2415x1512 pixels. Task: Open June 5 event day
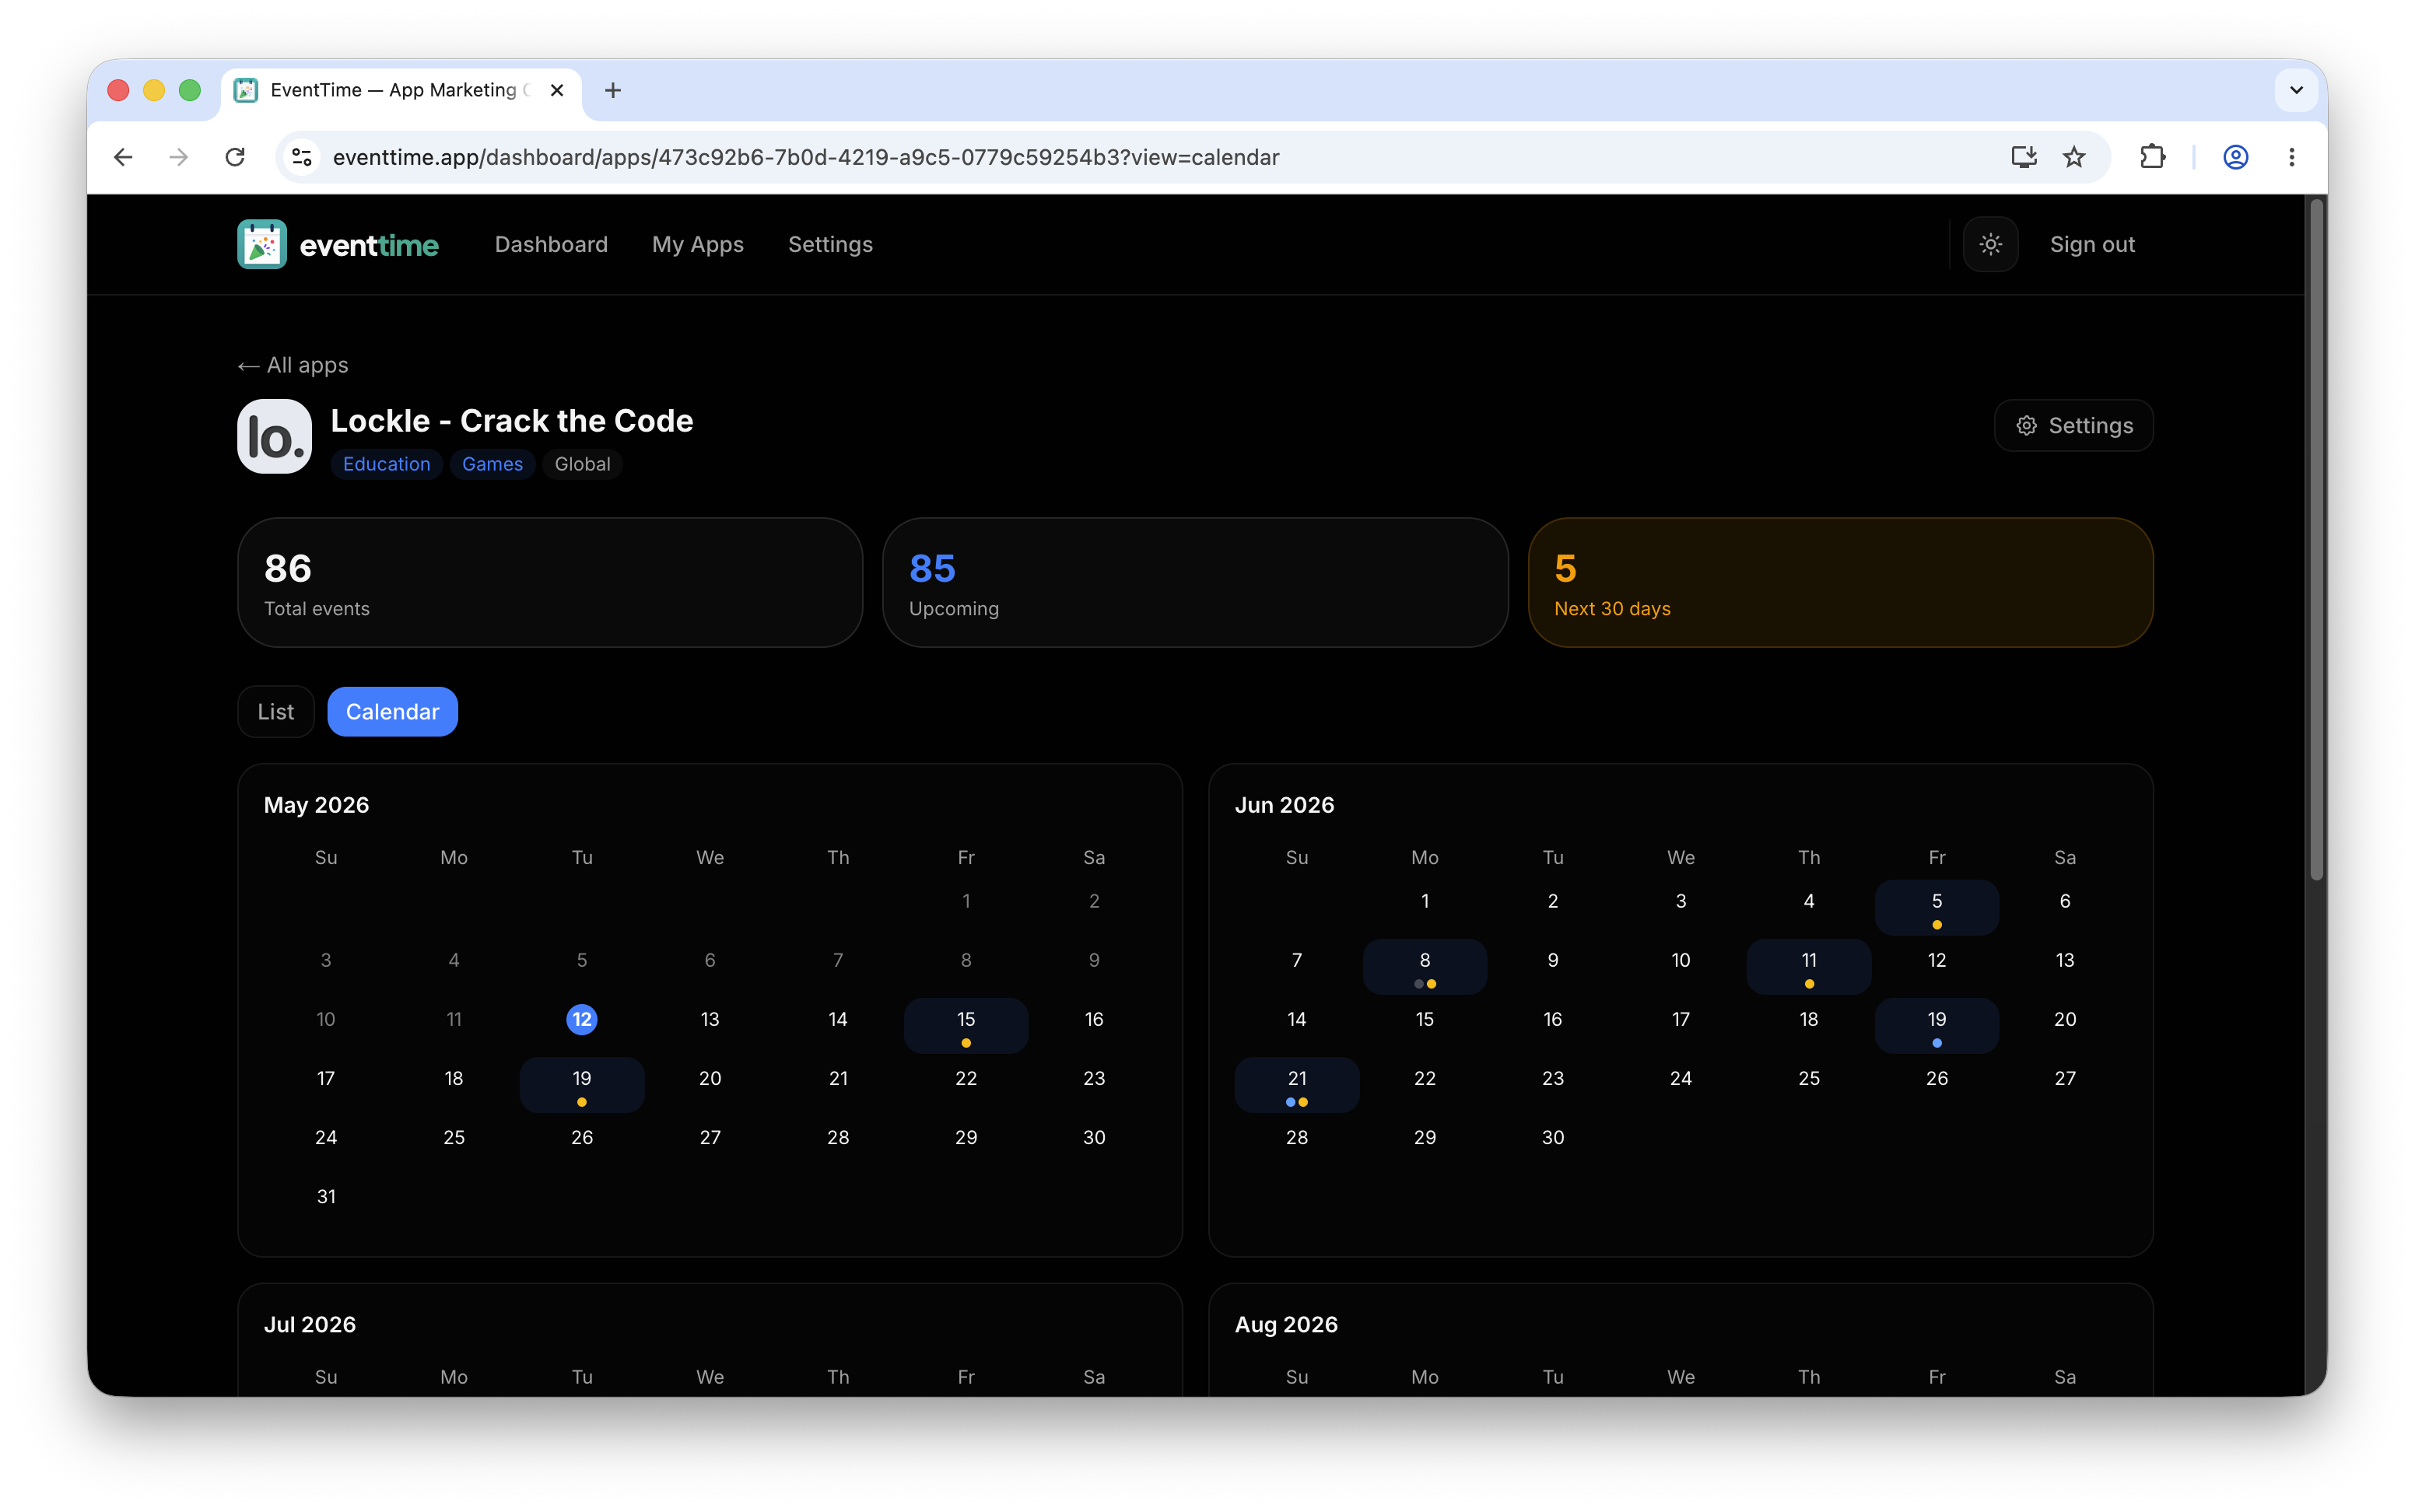tap(1937, 907)
